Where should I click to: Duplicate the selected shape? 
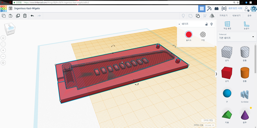click(18, 16)
